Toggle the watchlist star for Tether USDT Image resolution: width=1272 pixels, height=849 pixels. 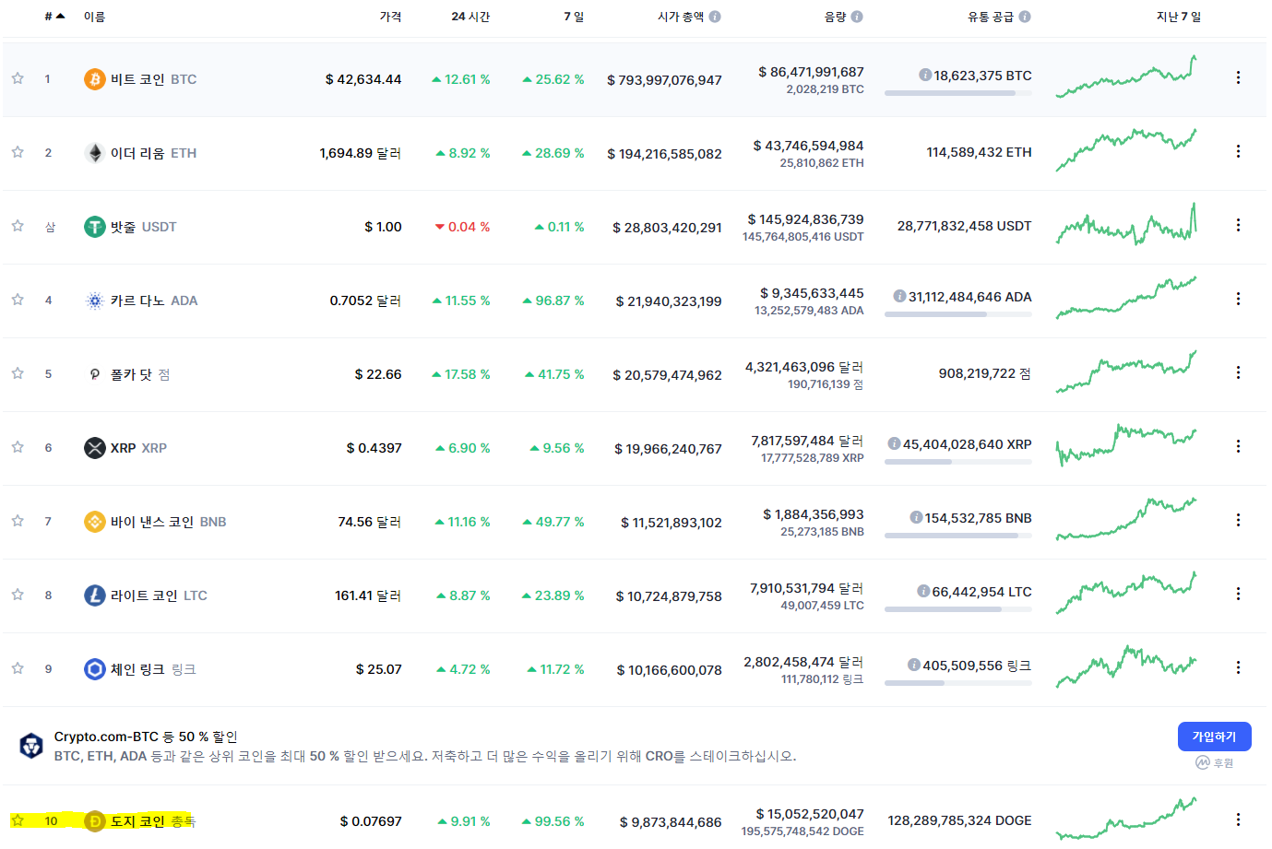point(18,226)
